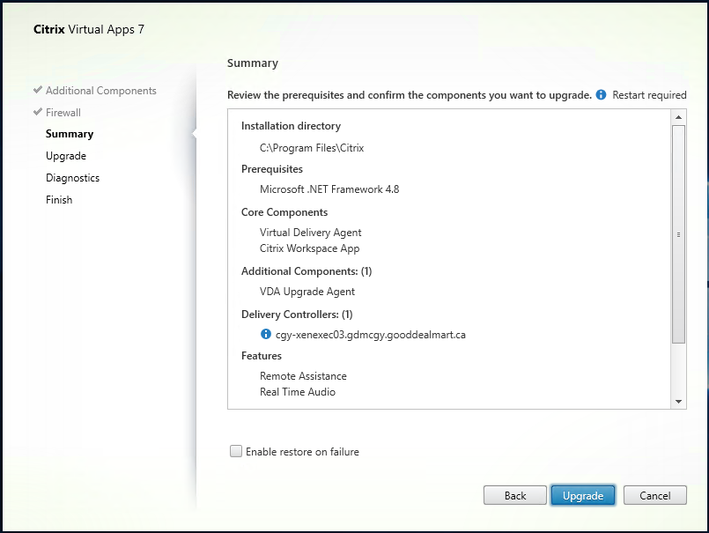Viewport: 709px width, 533px height.
Task: Click the summary list scrollbar thumb
Action: pos(678,233)
